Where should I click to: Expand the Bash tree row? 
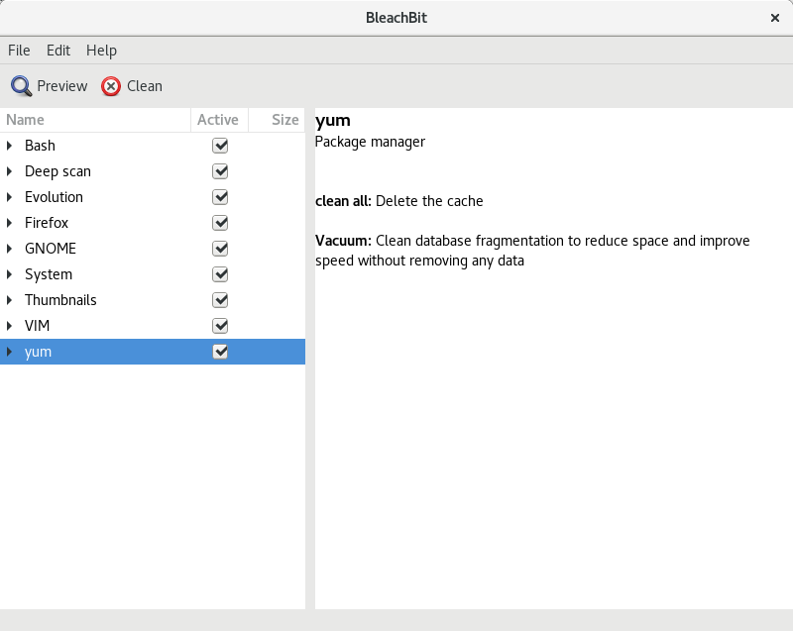coord(9,146)
